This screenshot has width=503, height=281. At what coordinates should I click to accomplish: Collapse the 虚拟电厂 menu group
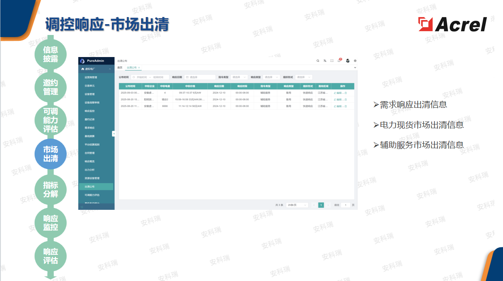coord(96,69)
